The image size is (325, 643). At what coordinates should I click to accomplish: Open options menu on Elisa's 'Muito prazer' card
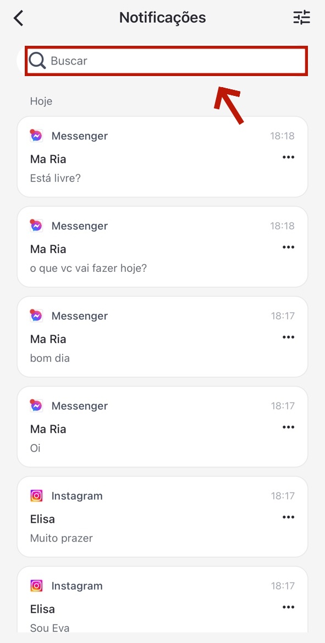pos(288,517)
